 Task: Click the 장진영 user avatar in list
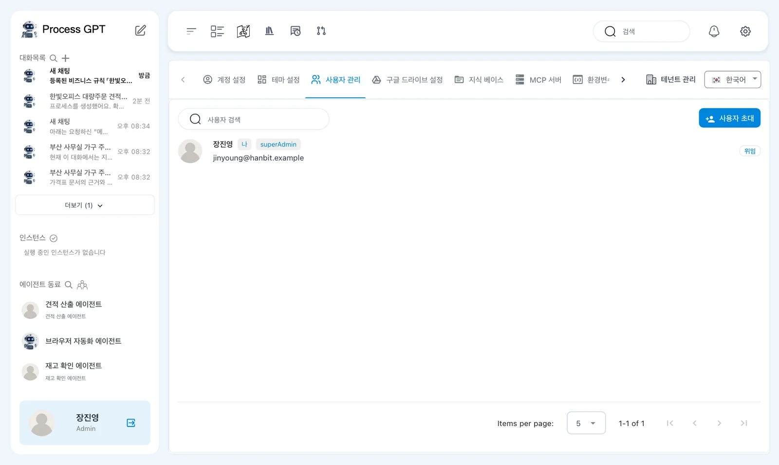click(x=190, y=151)
